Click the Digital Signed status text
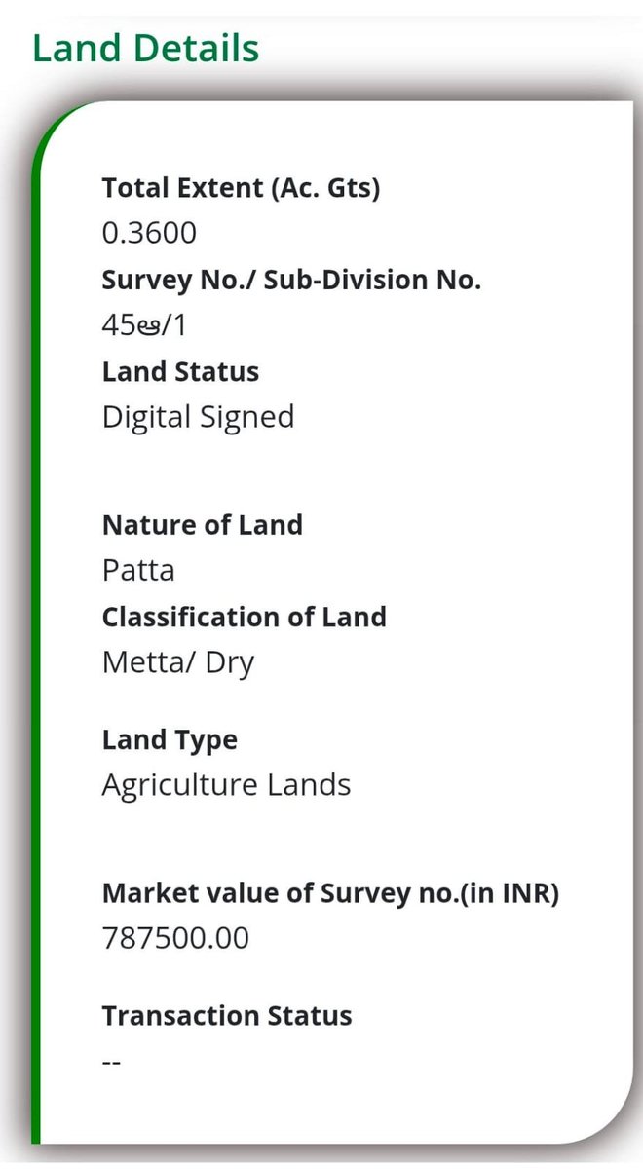Screen dimensions: 643x1169 pos(198,419)
